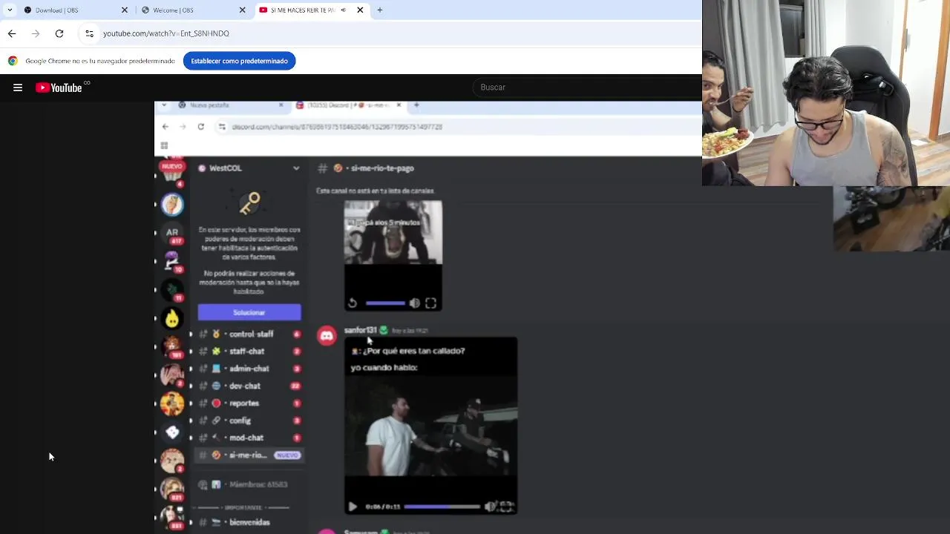This screenshot has width=950, height=534.
Task: Open the admin-chat channel
Action: [x=249, y=369]
